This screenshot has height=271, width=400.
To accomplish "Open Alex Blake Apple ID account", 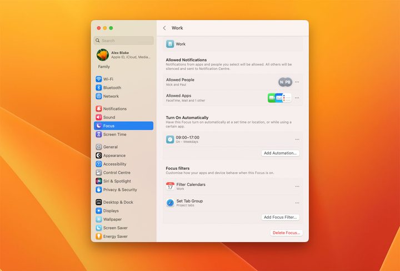I will pyautogui.click(x=124, y=55).
